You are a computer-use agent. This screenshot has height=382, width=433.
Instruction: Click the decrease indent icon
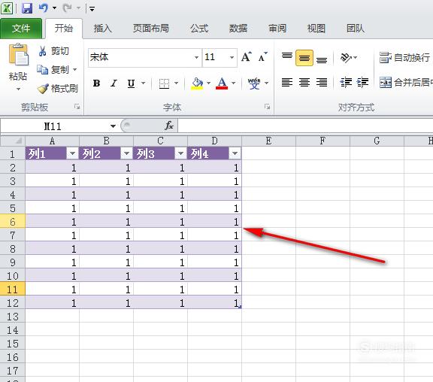pos(346,82)
